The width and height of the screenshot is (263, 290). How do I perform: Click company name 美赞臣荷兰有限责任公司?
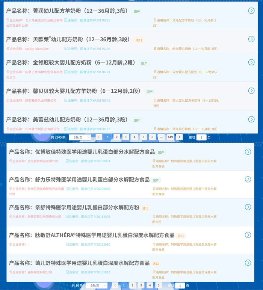coord(44,217)
